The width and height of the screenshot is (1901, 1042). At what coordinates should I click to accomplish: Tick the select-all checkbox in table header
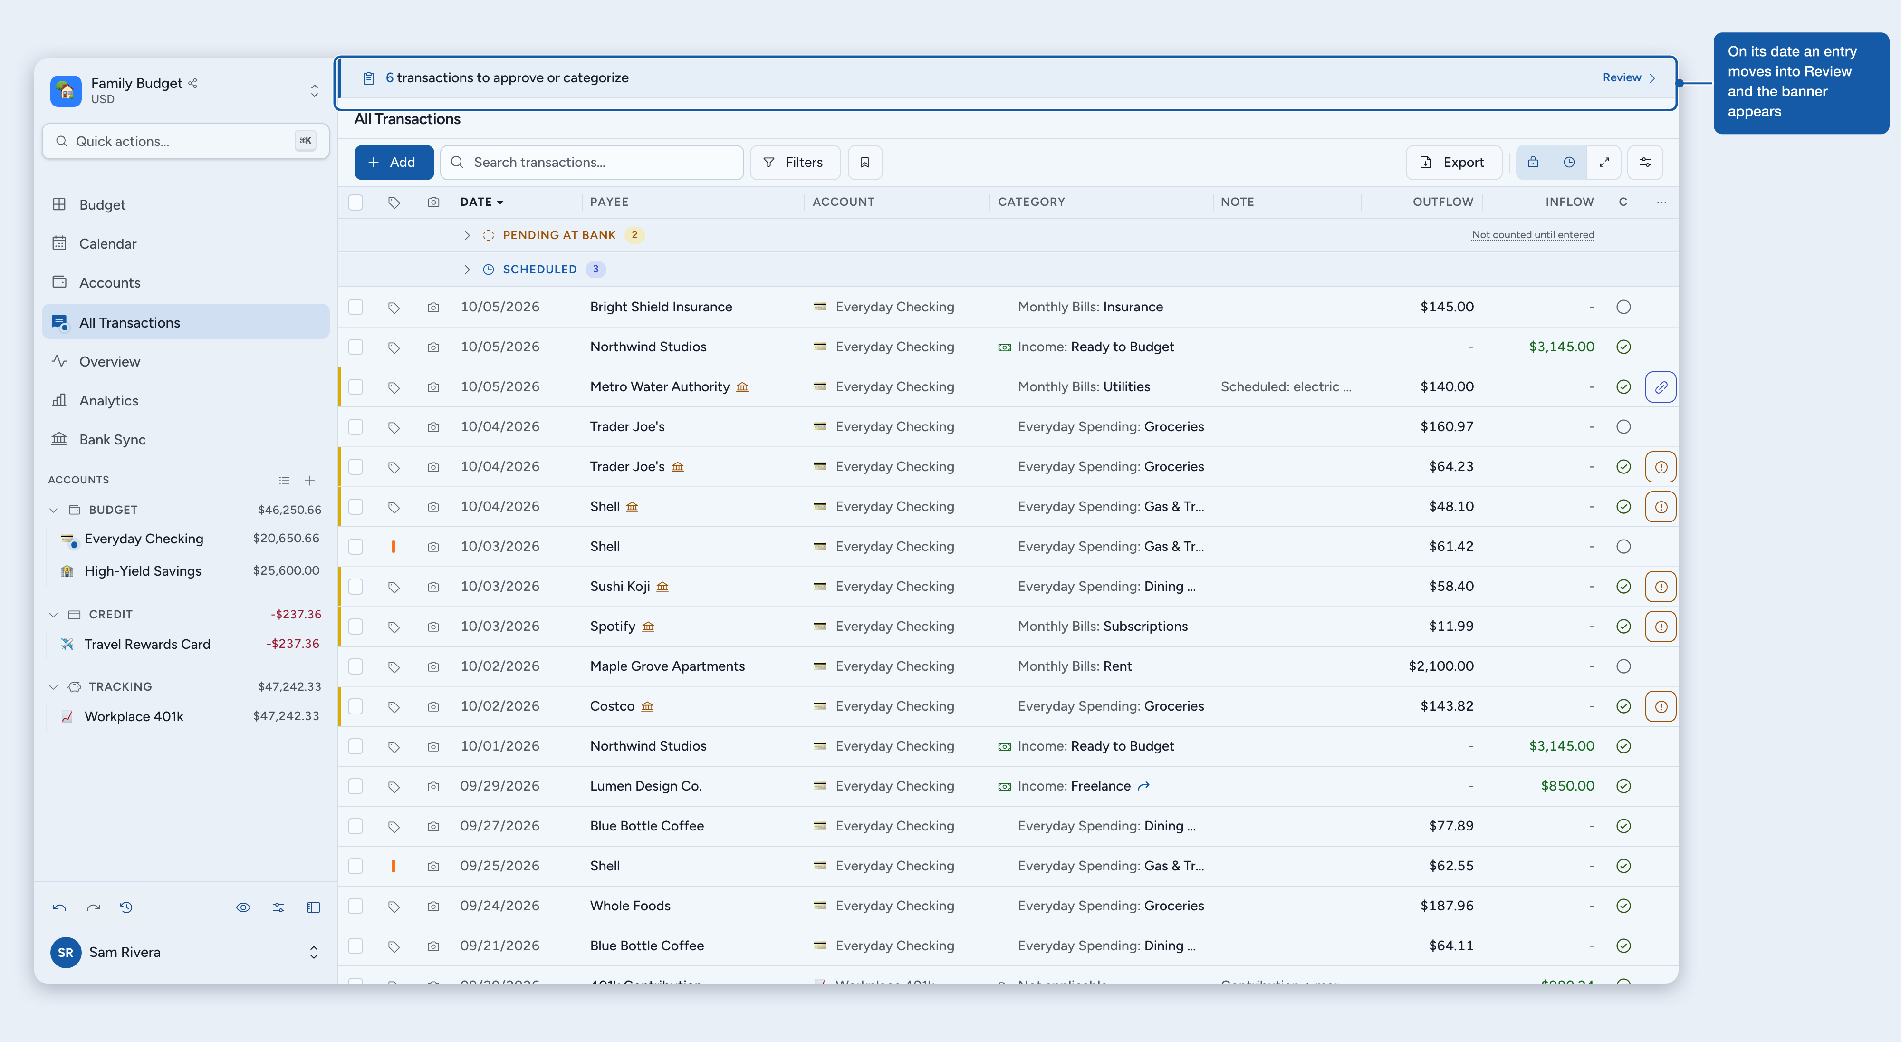click(x=355, y=202)
